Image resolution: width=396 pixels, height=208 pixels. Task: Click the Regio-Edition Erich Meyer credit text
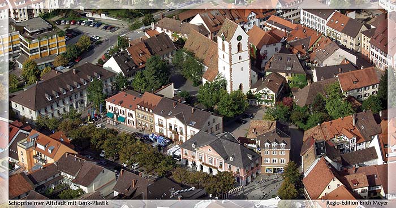coord(357,203)
